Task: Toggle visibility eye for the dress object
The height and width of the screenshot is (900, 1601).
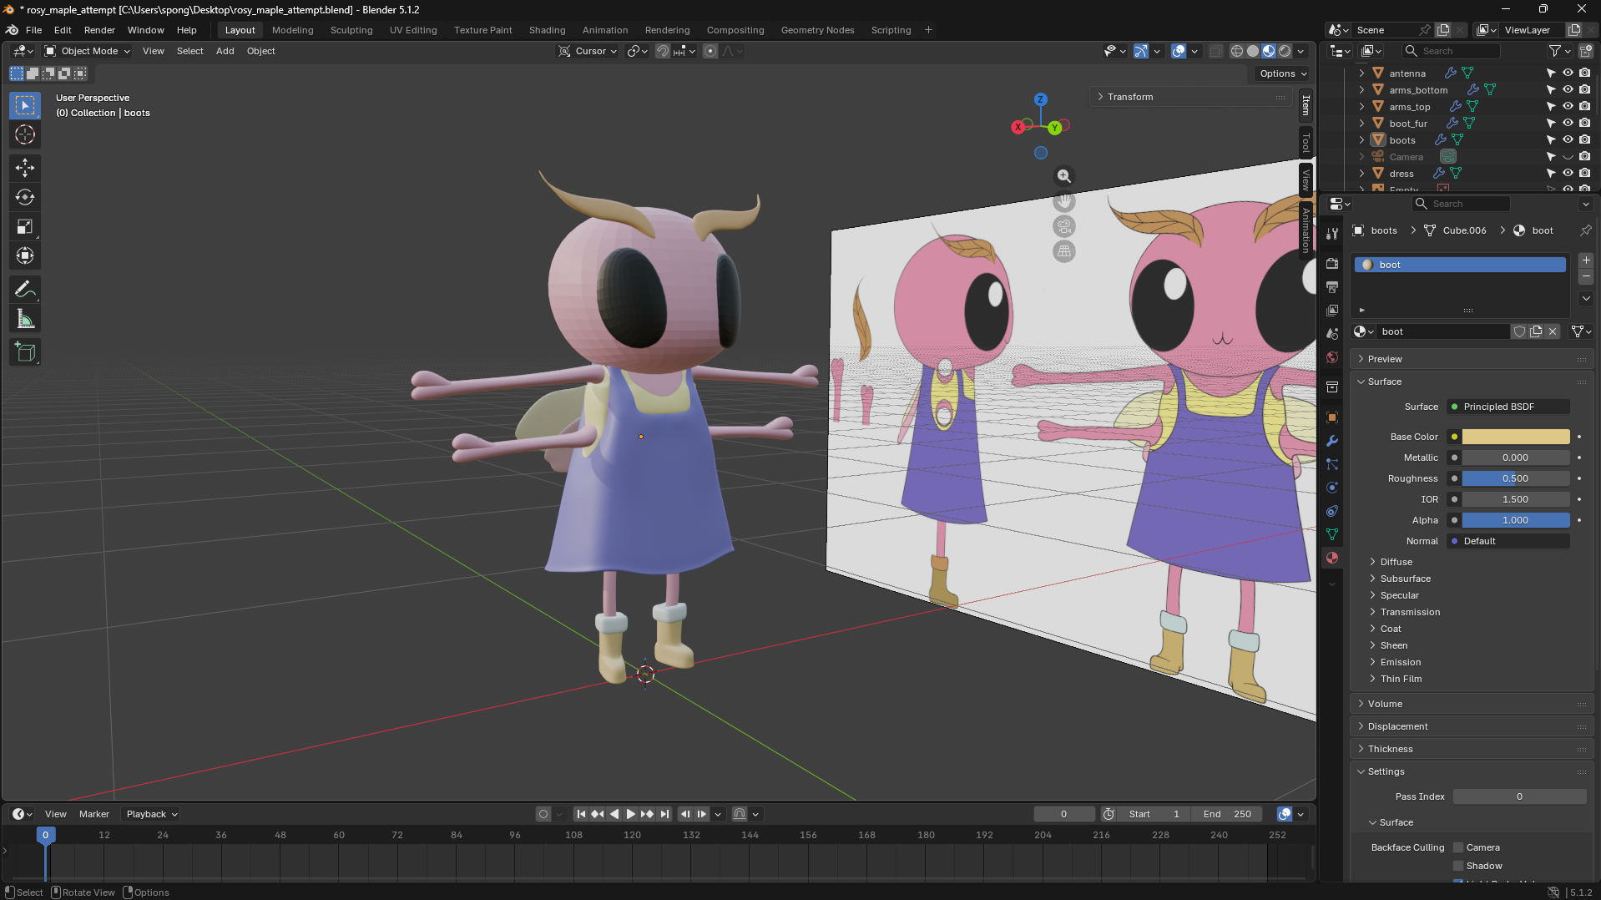Action: [1568, 174]
